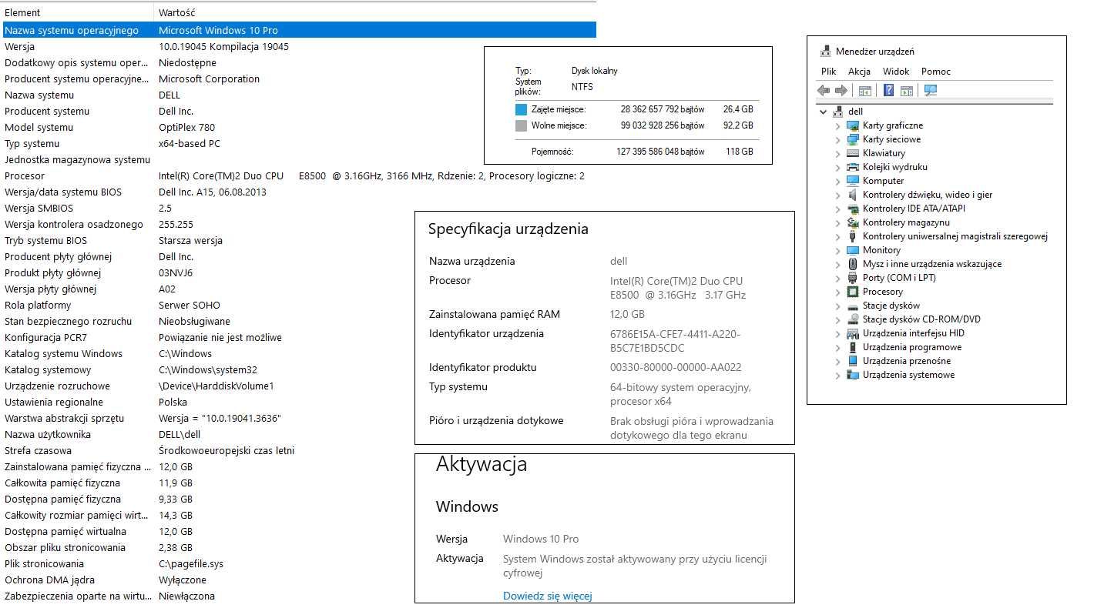The image size is (1094, 608).
Task: Select the Model systemu row
Action: click(x=298, y=127)
